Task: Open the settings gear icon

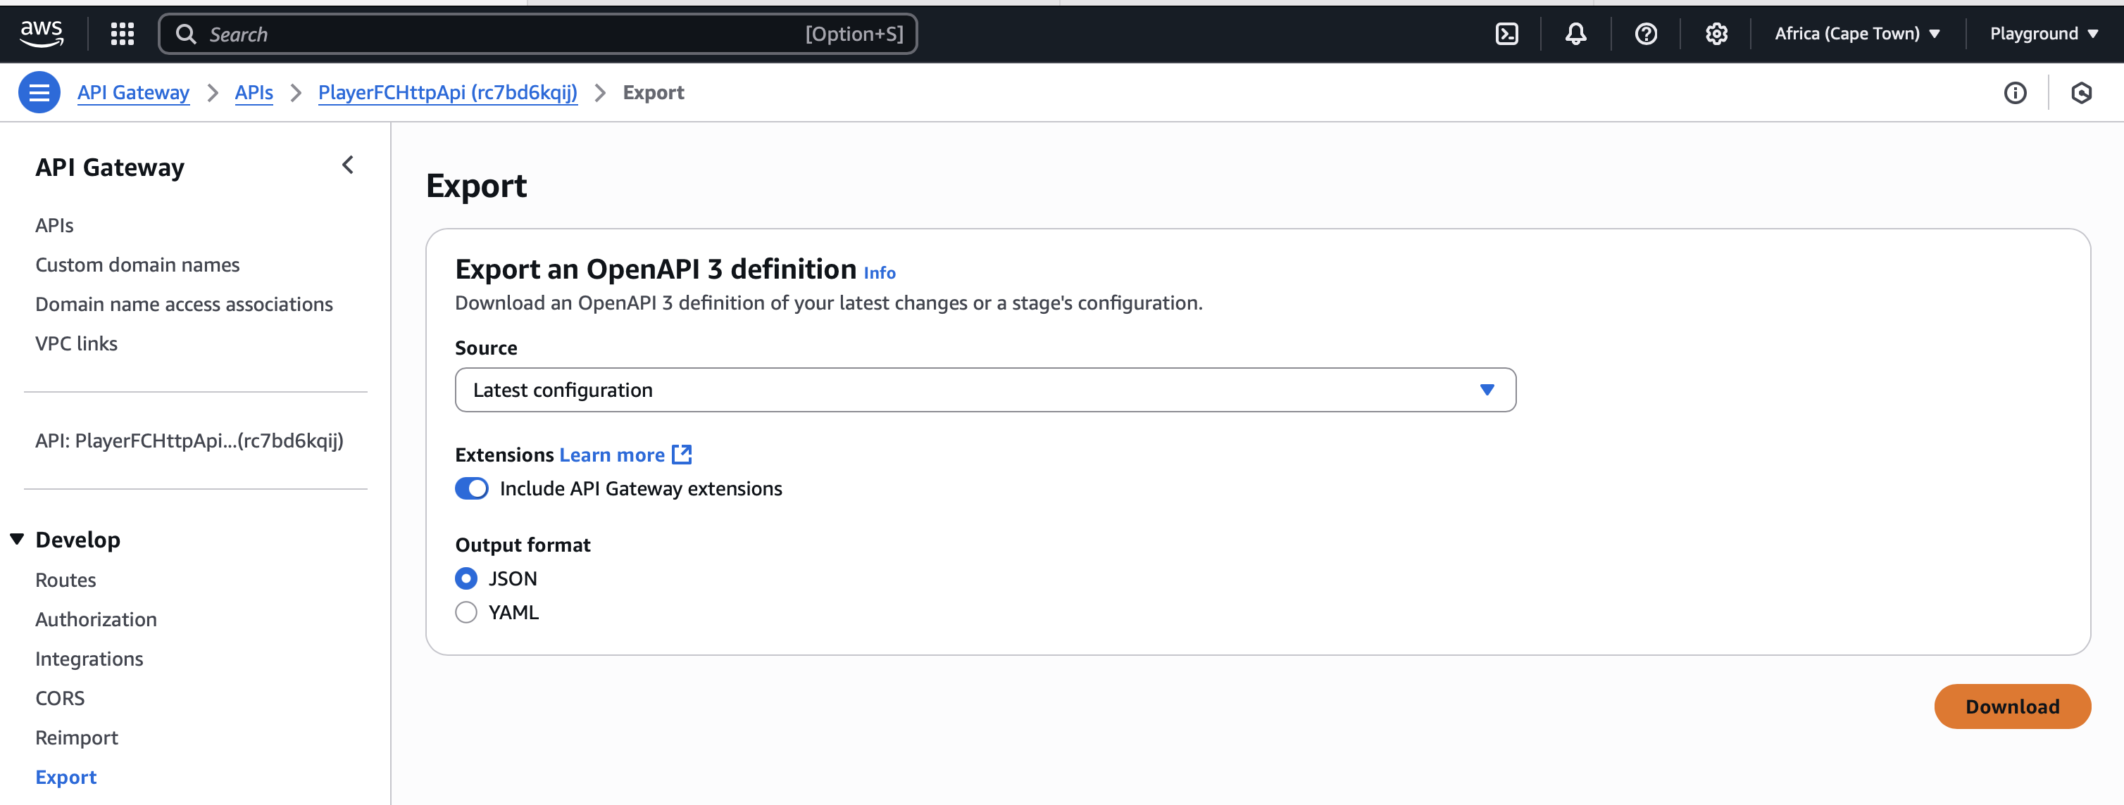Action: [x=1716, y=34]
